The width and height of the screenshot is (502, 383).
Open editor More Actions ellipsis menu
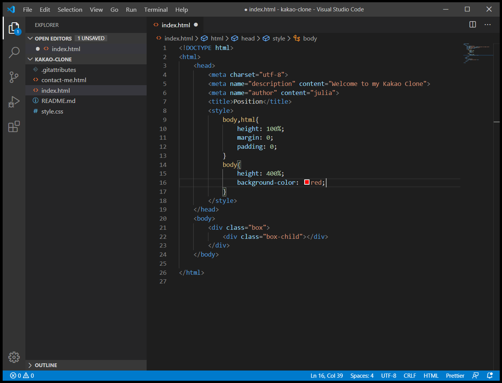(488, 25)
